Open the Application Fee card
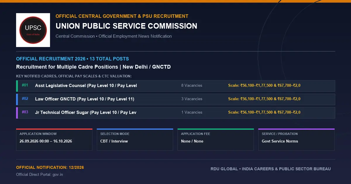The image size is (351, 184). 216,140
